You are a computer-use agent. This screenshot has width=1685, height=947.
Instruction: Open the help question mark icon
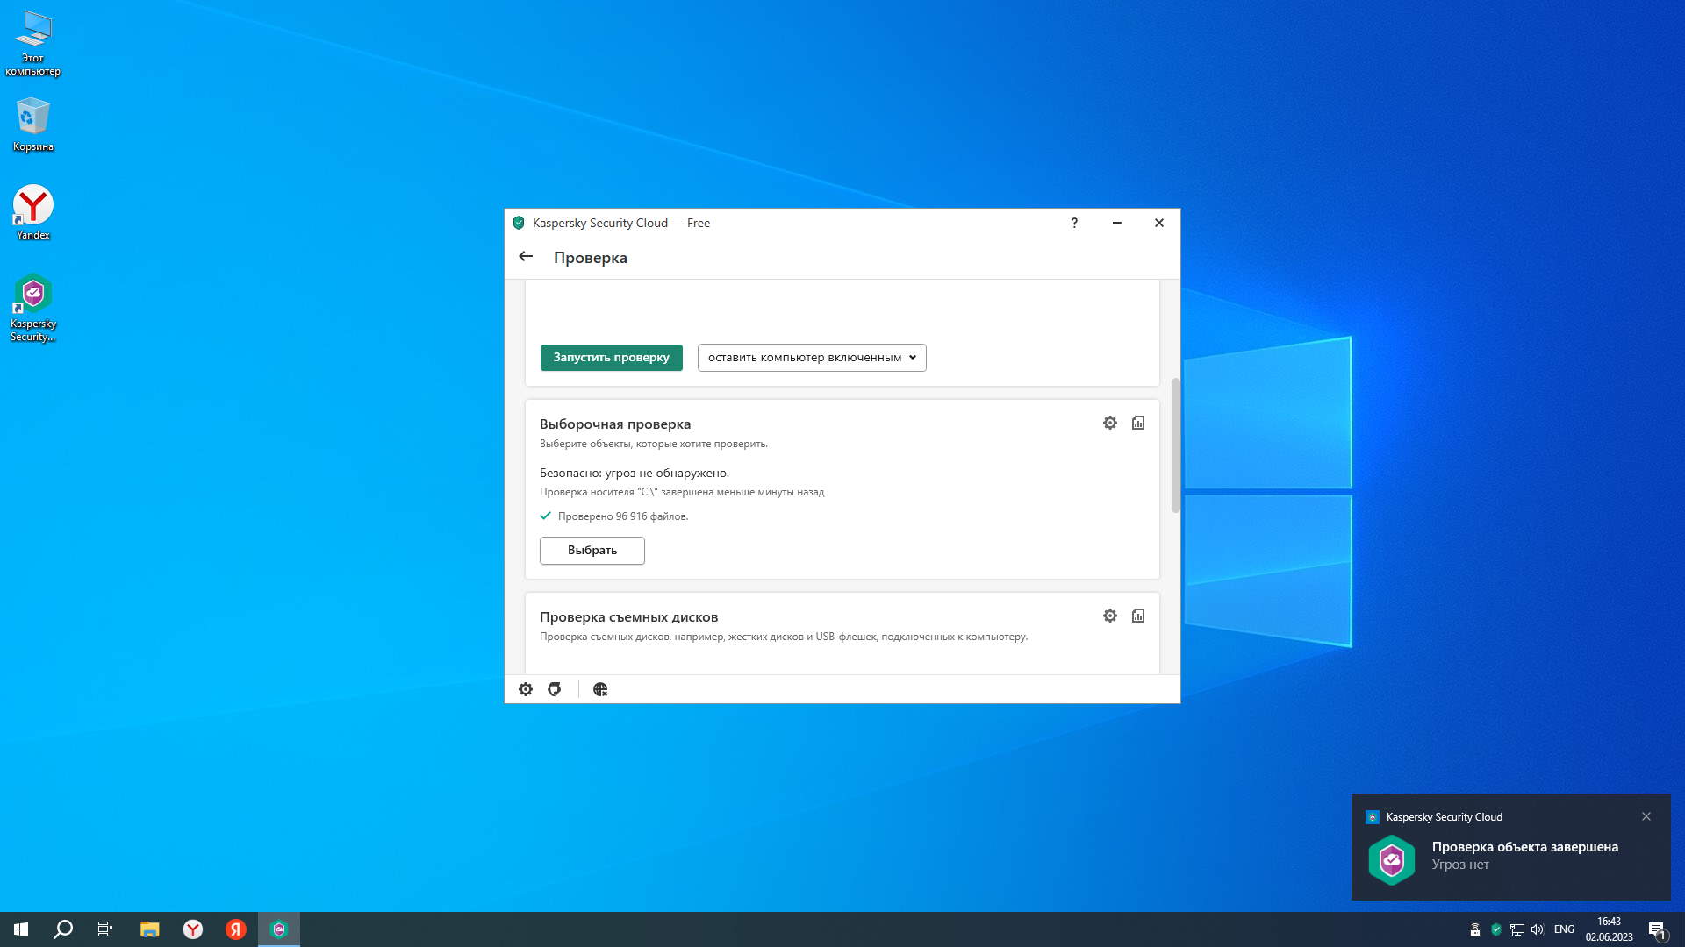pos(1074,223)
